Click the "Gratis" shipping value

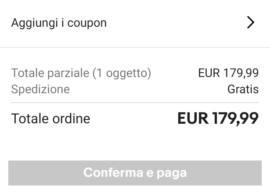coord(243,89)
